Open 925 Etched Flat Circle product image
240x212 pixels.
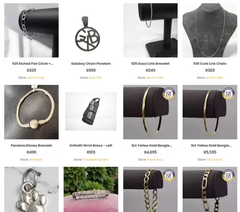32,30
